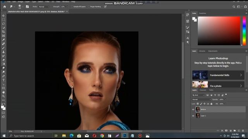Select the Gradient tool
This screenshot has width=248, height=139.
[3, 64]
